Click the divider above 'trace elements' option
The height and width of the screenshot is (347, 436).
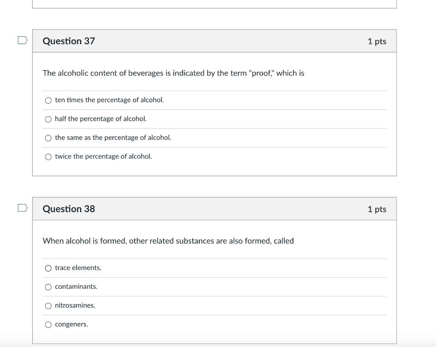(215, 258)
